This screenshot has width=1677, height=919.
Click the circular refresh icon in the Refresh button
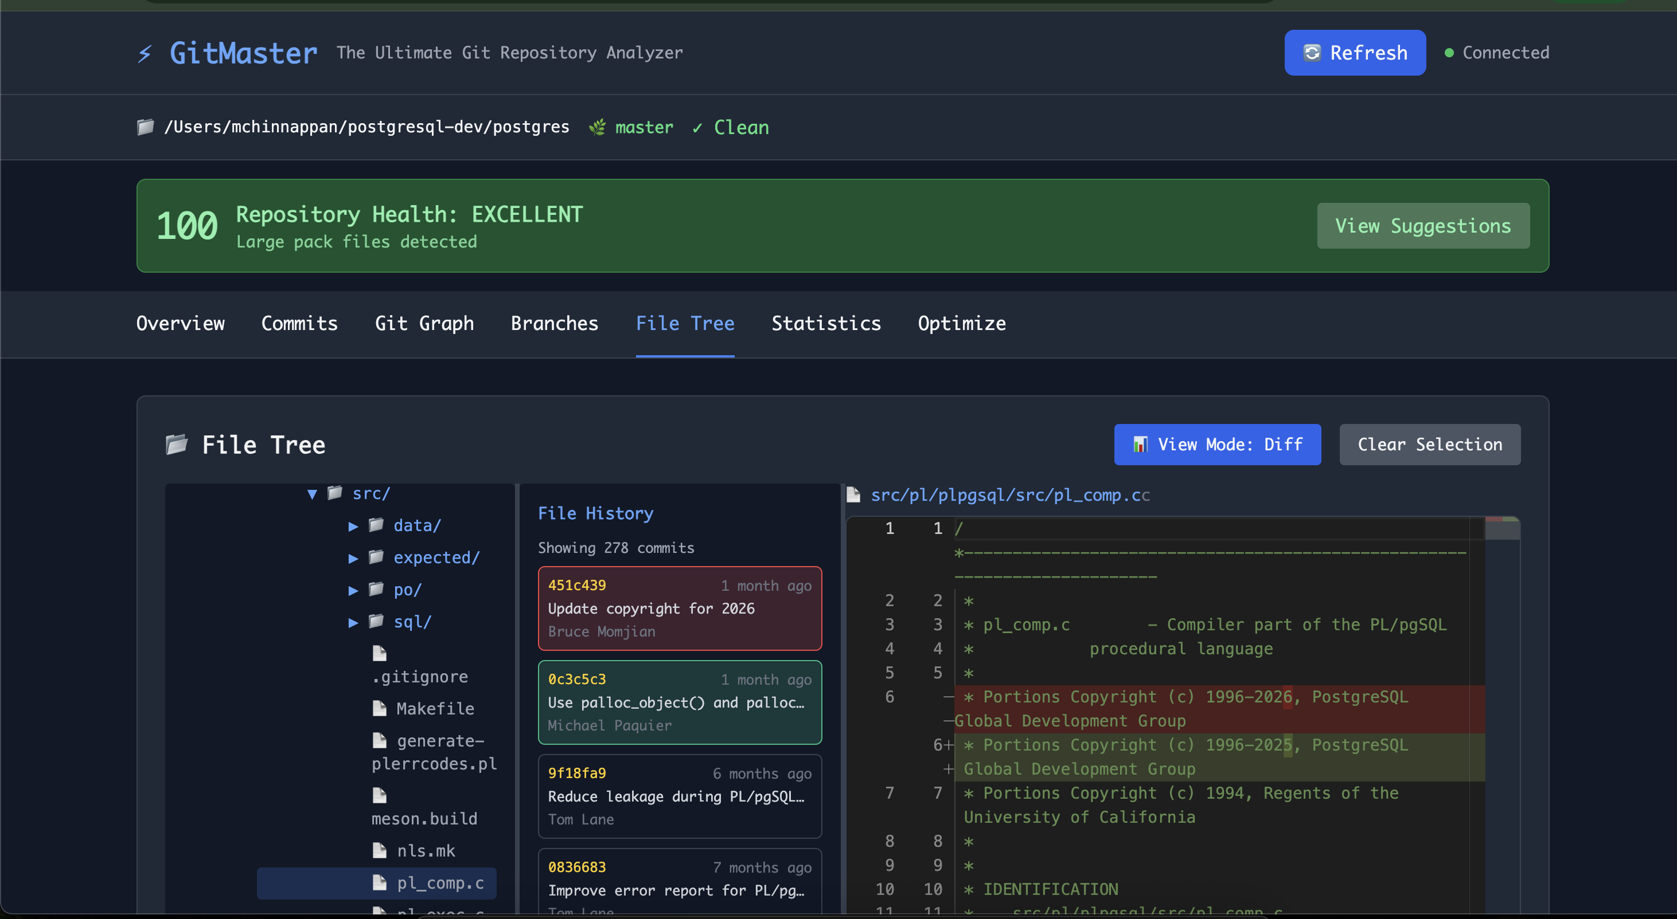[x=1312, y=53]
